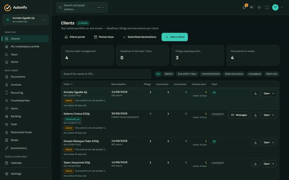The width and height of the screenshot is (289, 180).
Task: Go to Team page
Action: coord(26,54)
